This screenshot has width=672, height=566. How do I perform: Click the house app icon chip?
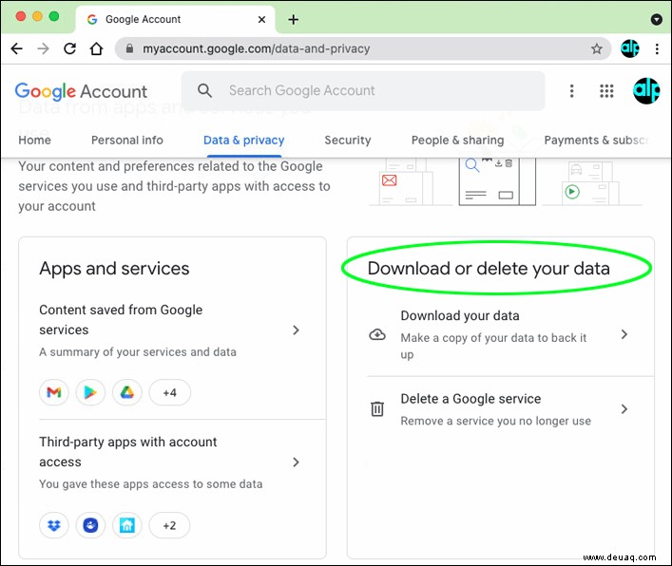click(126, 525)
